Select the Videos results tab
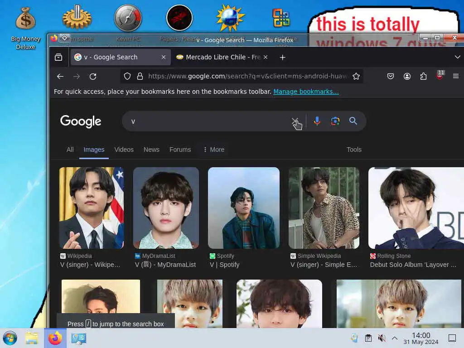464x348 pixels. (124, 150)
